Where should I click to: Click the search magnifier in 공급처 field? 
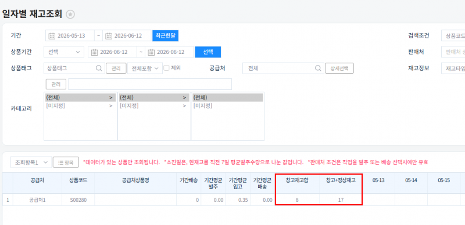click(318, 68)
